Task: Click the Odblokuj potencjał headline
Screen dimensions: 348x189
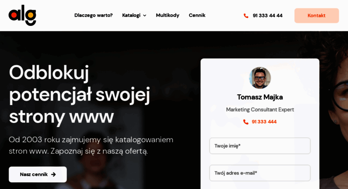Action: pyautogui.click(x=79, y=95)
